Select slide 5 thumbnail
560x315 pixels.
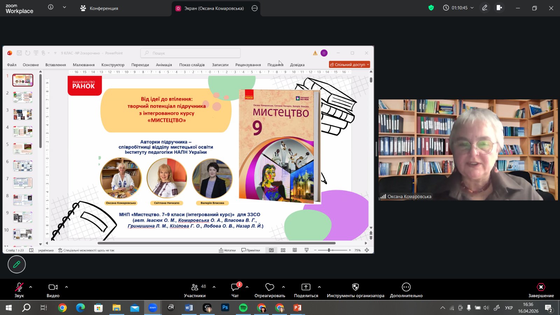(23, 149)
